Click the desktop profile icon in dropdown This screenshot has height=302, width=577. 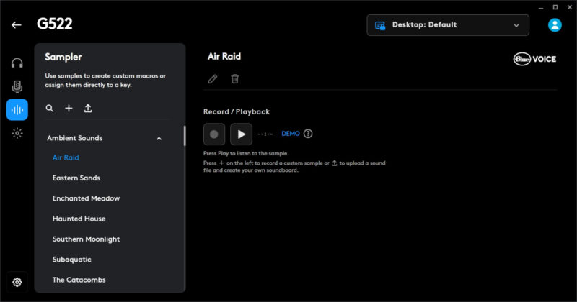(380, 25)
